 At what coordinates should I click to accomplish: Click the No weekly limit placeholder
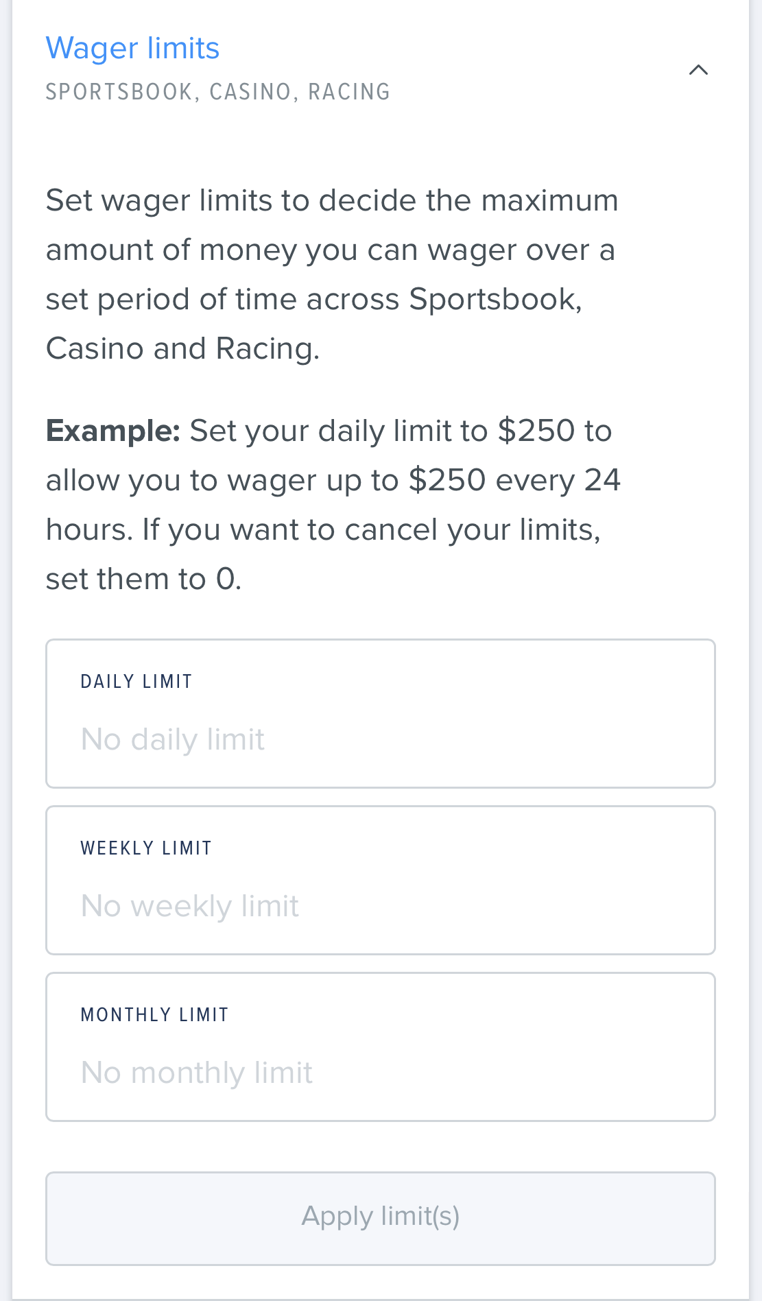(189, 905)
